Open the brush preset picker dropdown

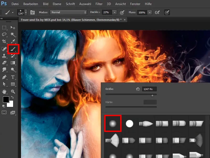[x=26, y=12]
